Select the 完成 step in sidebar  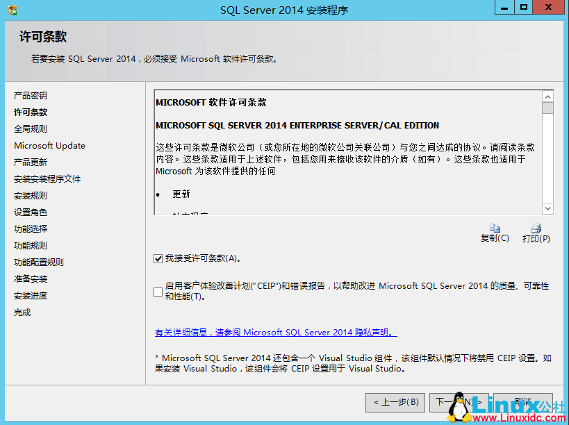[x=22, y=312]
